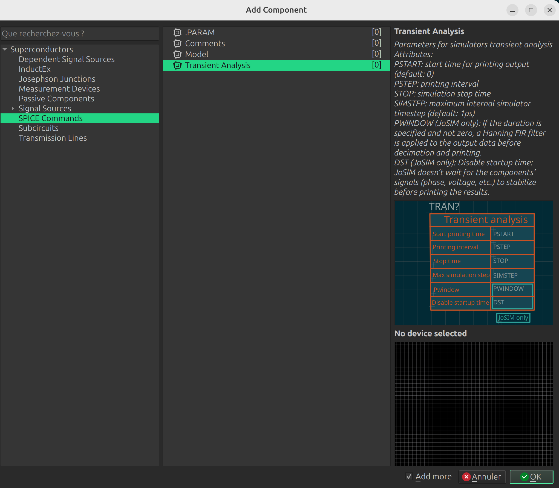Viewport: 559px width, 488px height.
Task: Select Passive Components category
Action: click(56, 99)
